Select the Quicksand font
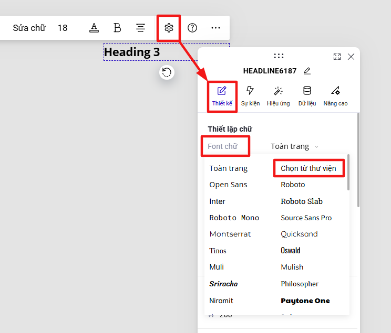391x333 pixels. click(x=299, y=234)
